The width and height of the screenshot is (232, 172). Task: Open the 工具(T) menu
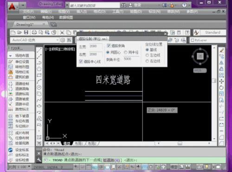click(x=117, y=12)
